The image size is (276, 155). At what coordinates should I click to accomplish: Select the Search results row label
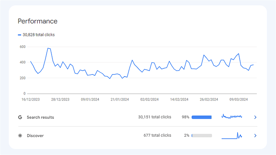40,117
